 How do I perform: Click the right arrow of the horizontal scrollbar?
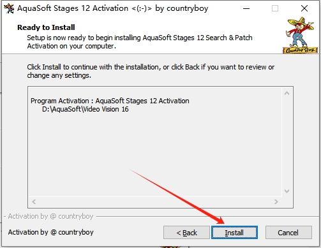click(x=276, y=201)
